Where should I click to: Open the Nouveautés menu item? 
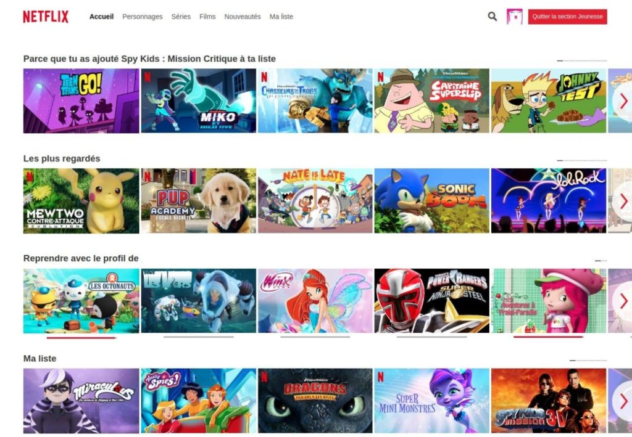(243, 17)
